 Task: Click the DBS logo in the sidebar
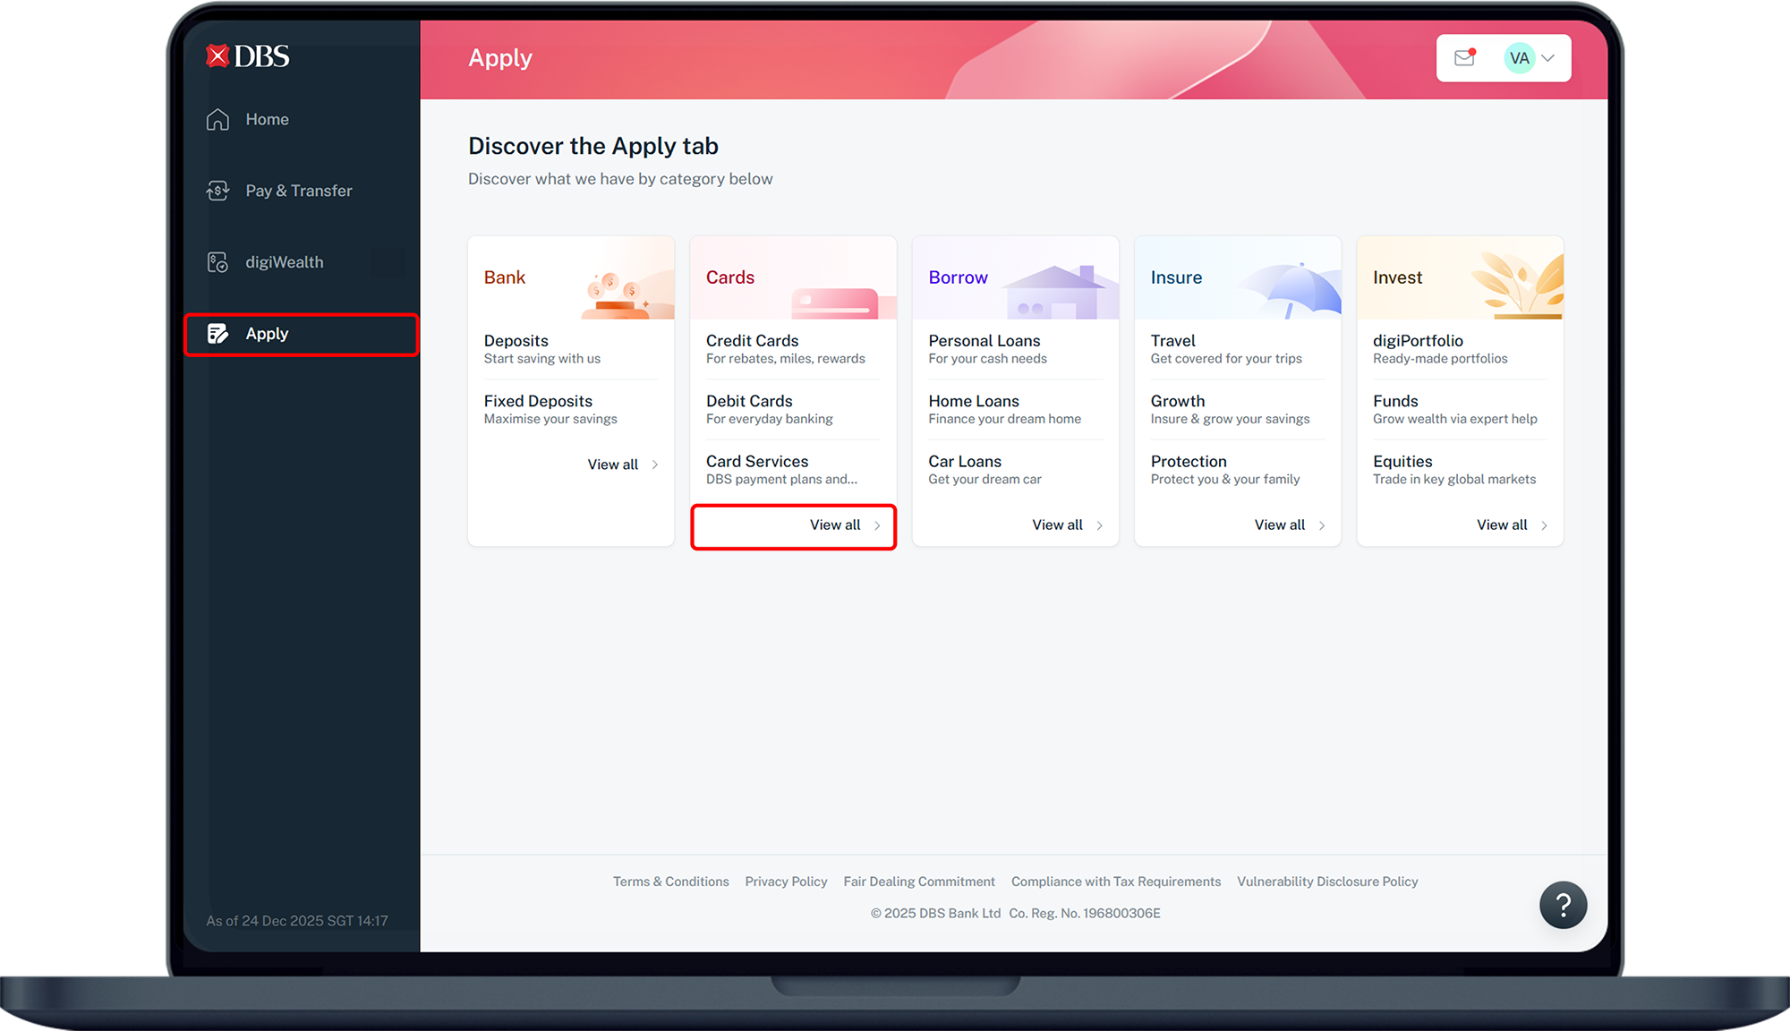tap(248, 56)
